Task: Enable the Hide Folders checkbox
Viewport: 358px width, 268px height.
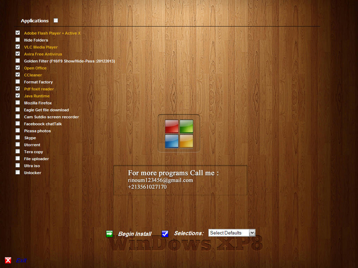Action: (x=17, y=40)
